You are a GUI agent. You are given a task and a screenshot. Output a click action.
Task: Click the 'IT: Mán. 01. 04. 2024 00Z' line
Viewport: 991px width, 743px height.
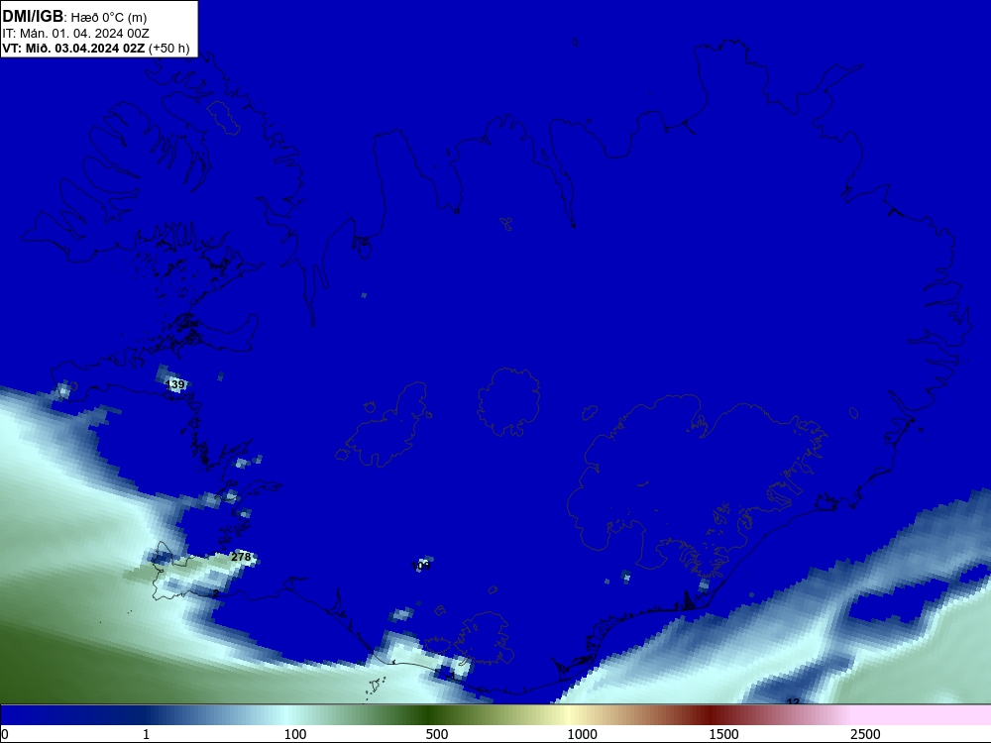[76, 34]
